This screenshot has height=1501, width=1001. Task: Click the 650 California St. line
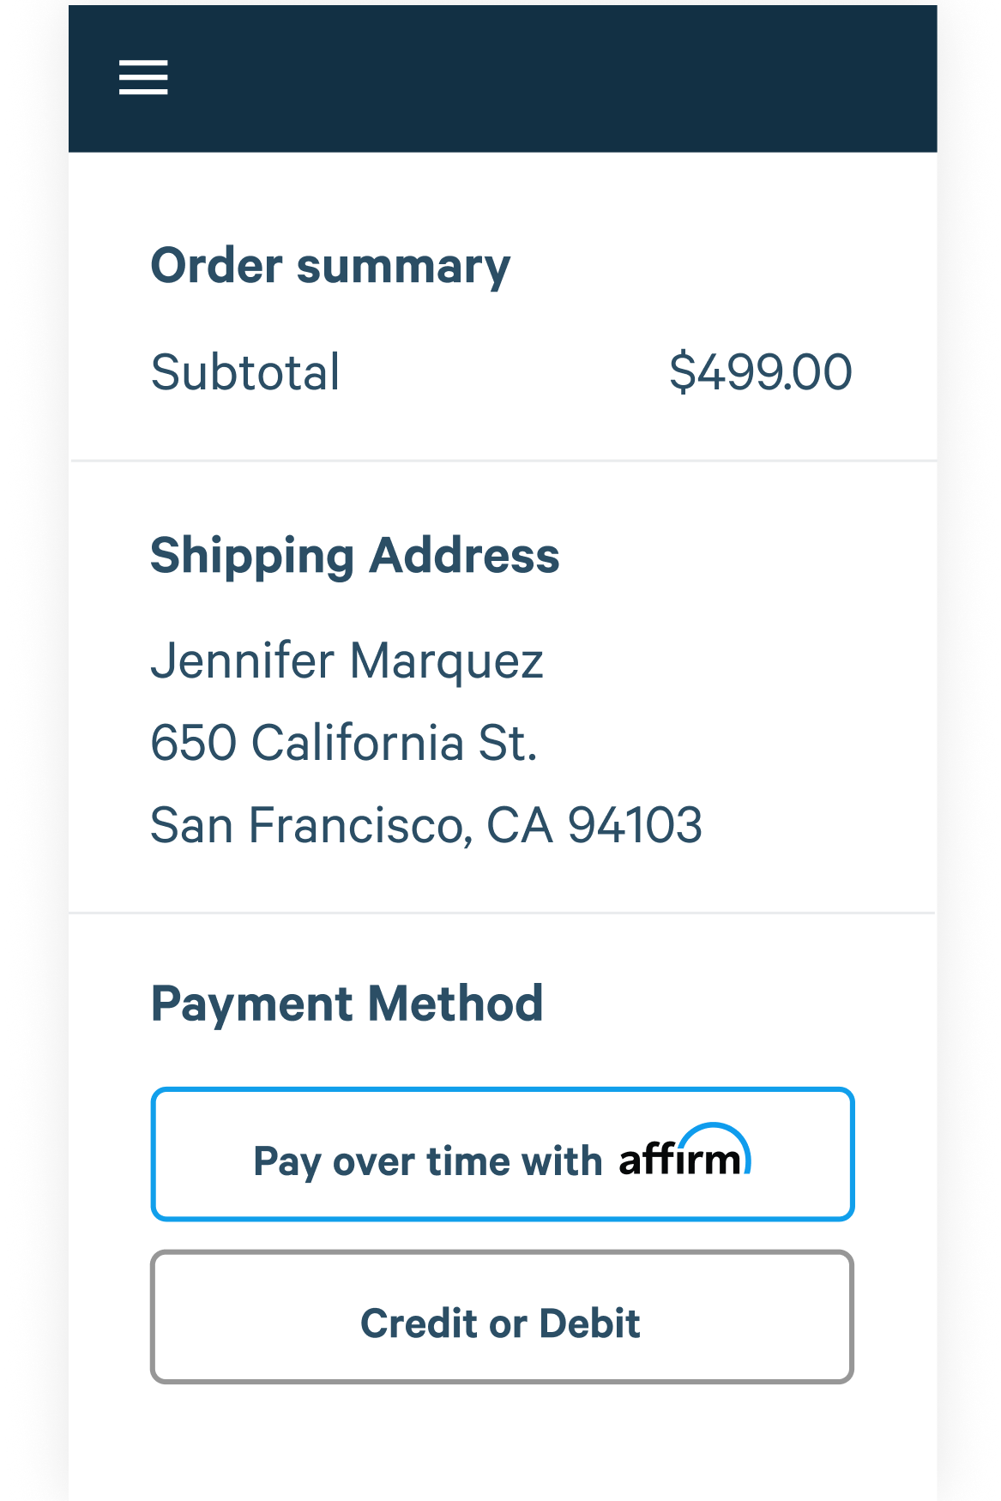344,743
